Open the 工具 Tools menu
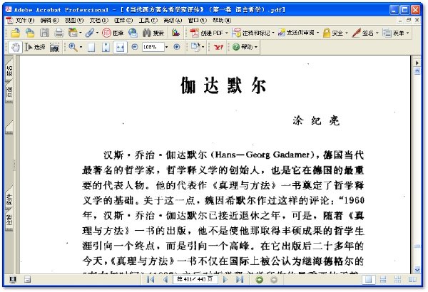The width and height of the screenshot is (428, 292). click(148, 20)
